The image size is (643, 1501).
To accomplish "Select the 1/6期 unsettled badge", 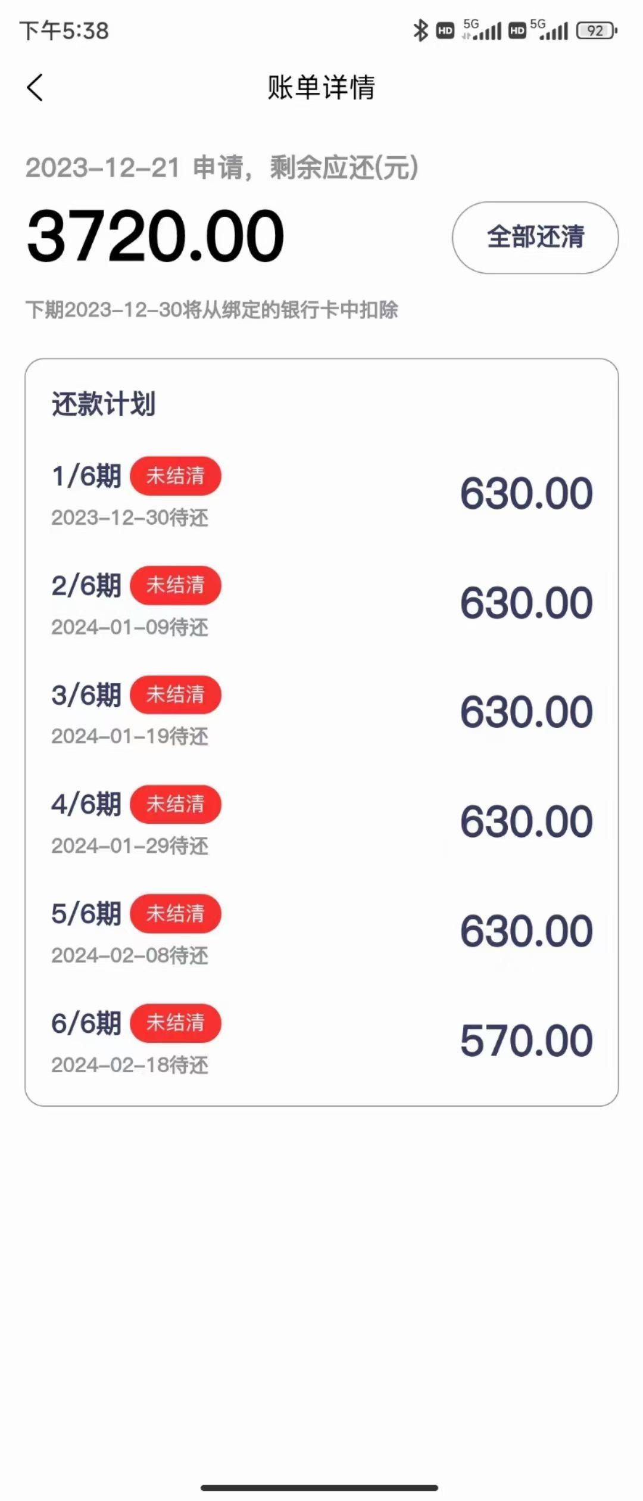I will (x=176, y=476).
